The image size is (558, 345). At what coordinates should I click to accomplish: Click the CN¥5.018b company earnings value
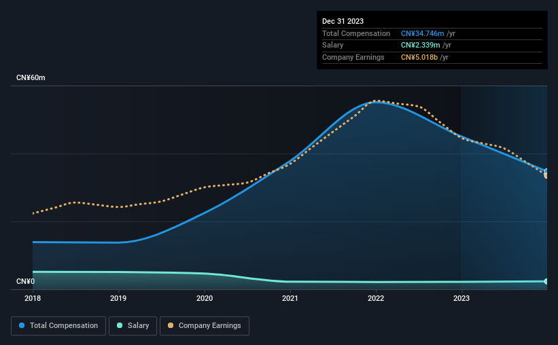coord(419,57)
